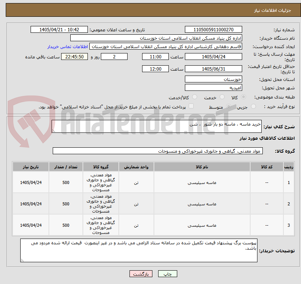
Task: Click ماسه سیلیسی in row 2
Action: point(202,204)
